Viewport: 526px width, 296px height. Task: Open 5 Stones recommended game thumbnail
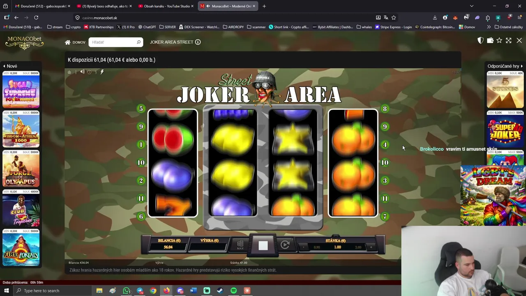pos(505,90)
